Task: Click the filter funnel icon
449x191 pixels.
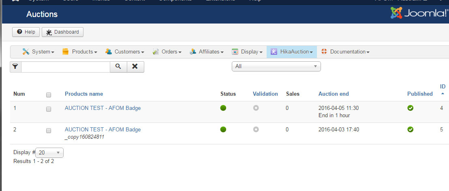Action: pyautogui.click(x=15, y=67)
